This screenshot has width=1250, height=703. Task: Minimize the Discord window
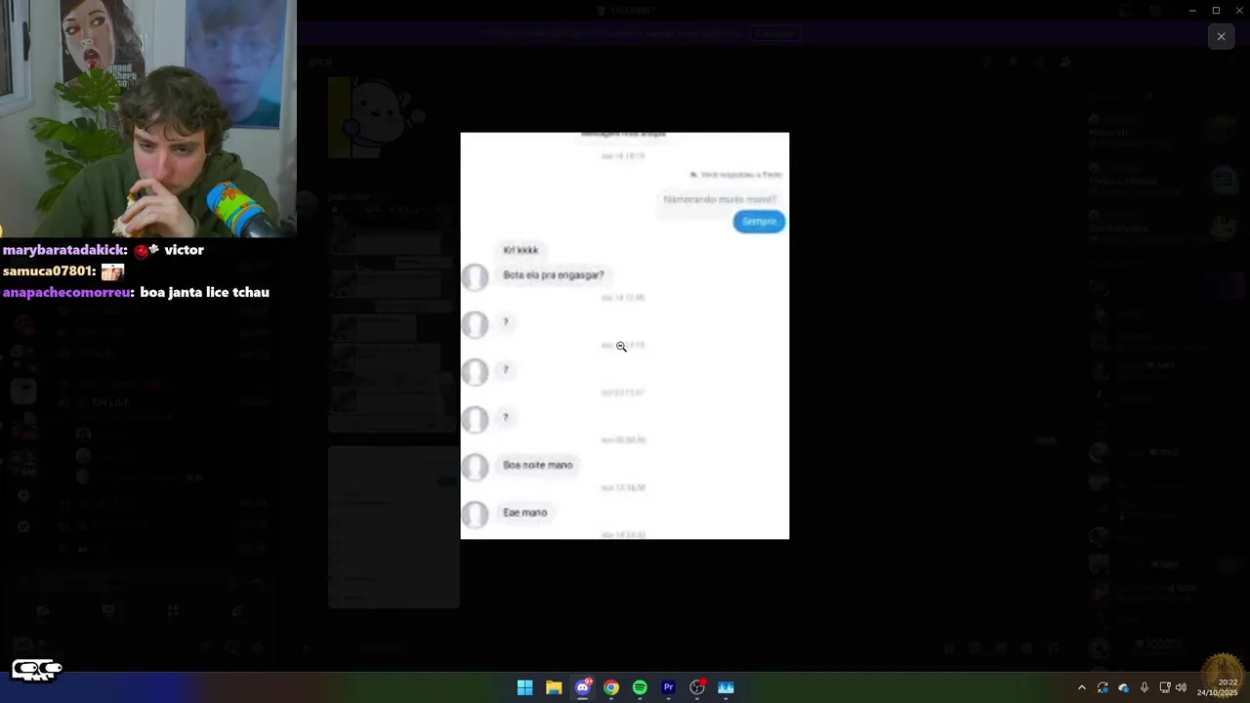pos(1192,11)
